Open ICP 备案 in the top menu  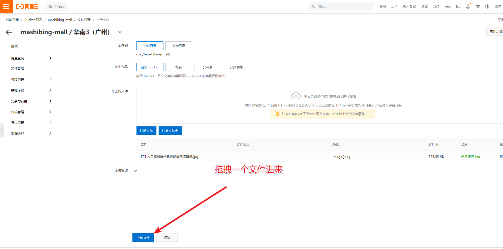409,6
